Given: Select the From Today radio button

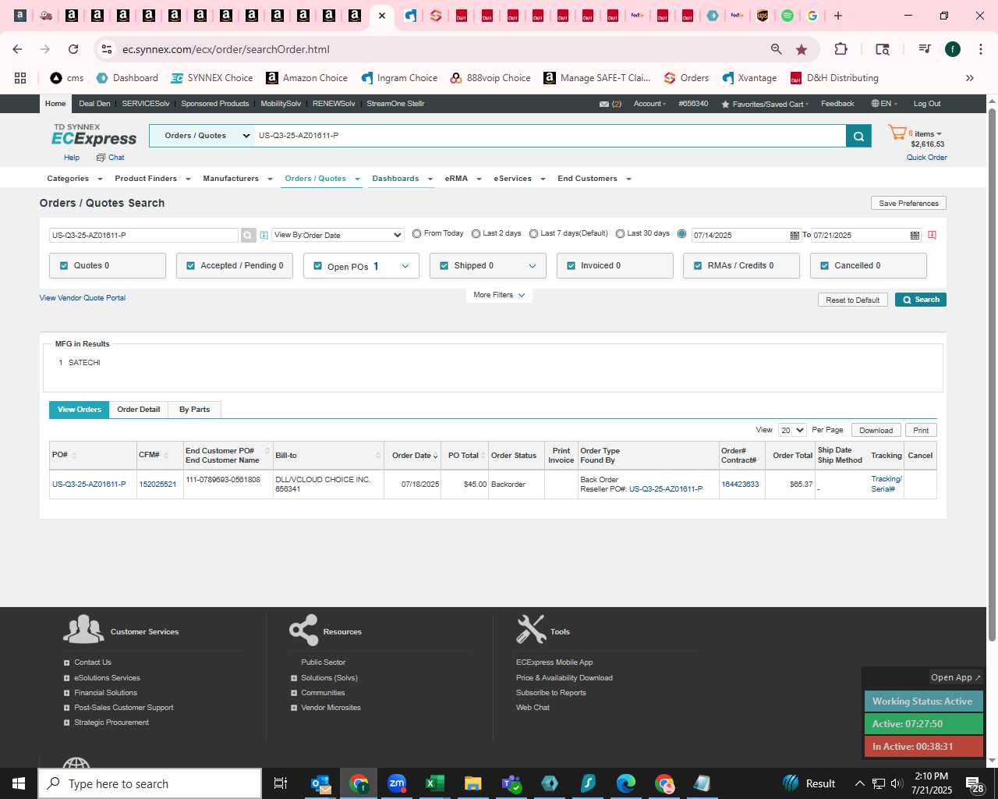Looking at the screenshot, I should coord(417,233).
